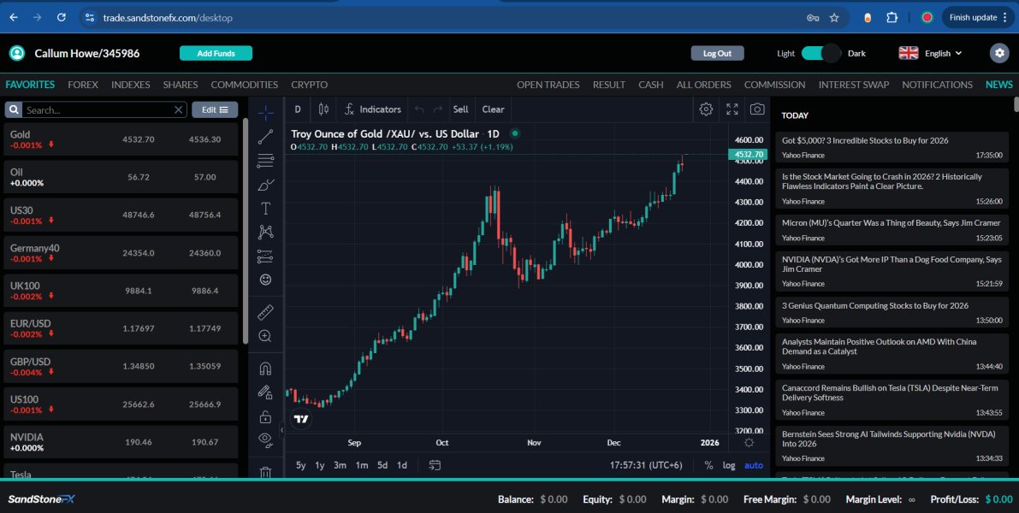Toggle the magnet mode for drawings
1019x513 pixels.
(265, 369)
